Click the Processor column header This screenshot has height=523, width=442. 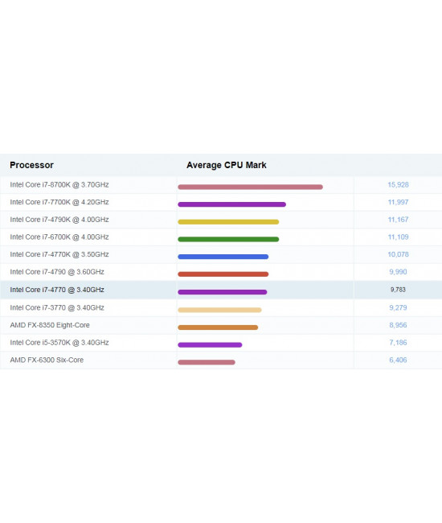click(x=31, y=165)
